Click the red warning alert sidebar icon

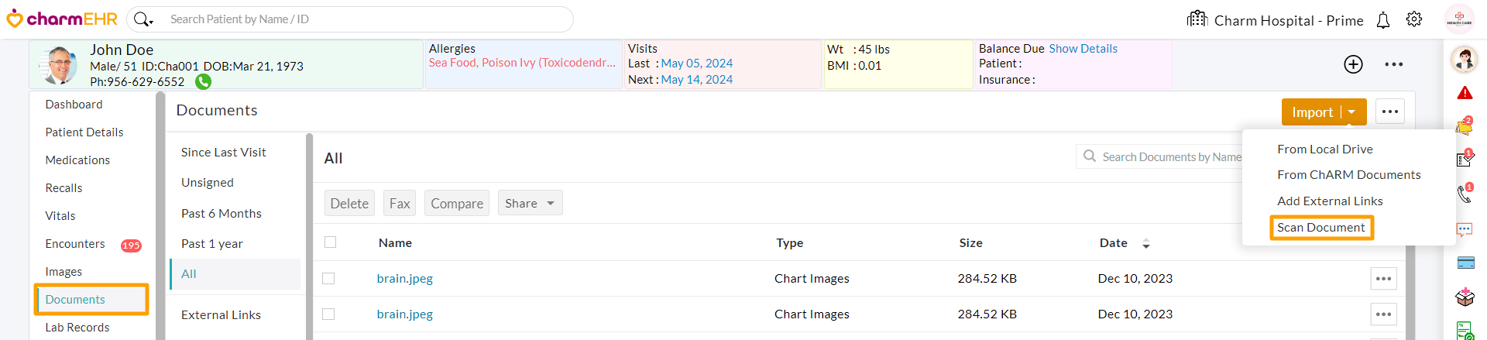pos(1465,94)
